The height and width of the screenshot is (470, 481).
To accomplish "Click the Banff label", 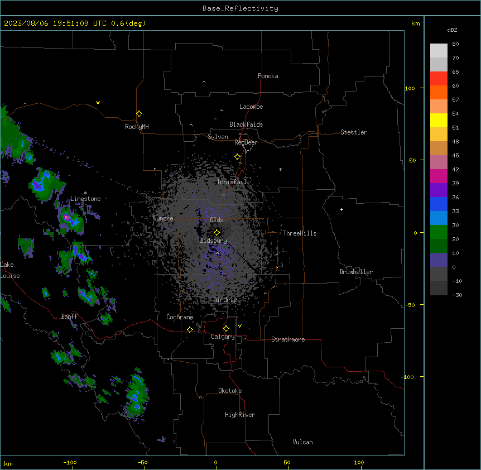I will pos(69,316).
